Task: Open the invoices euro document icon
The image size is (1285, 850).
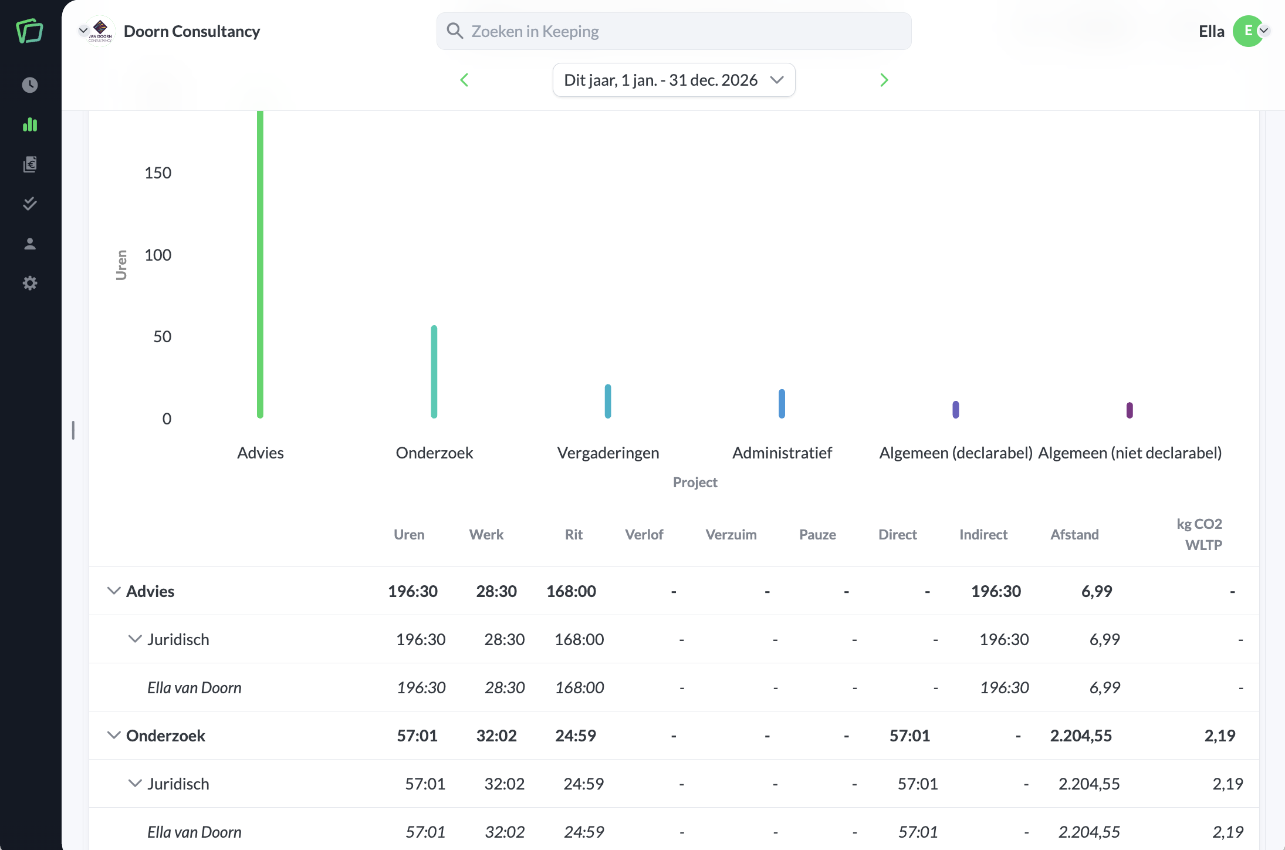Action: click(30, 164)
